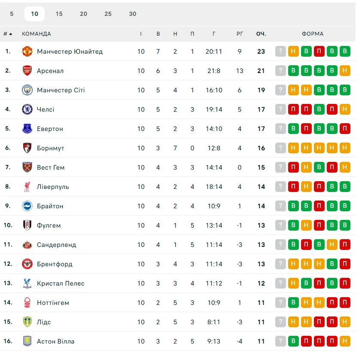This screenshot has height=353, width=359.
Task: Click the Aston Villa club crest
Action: click(27, 341)
